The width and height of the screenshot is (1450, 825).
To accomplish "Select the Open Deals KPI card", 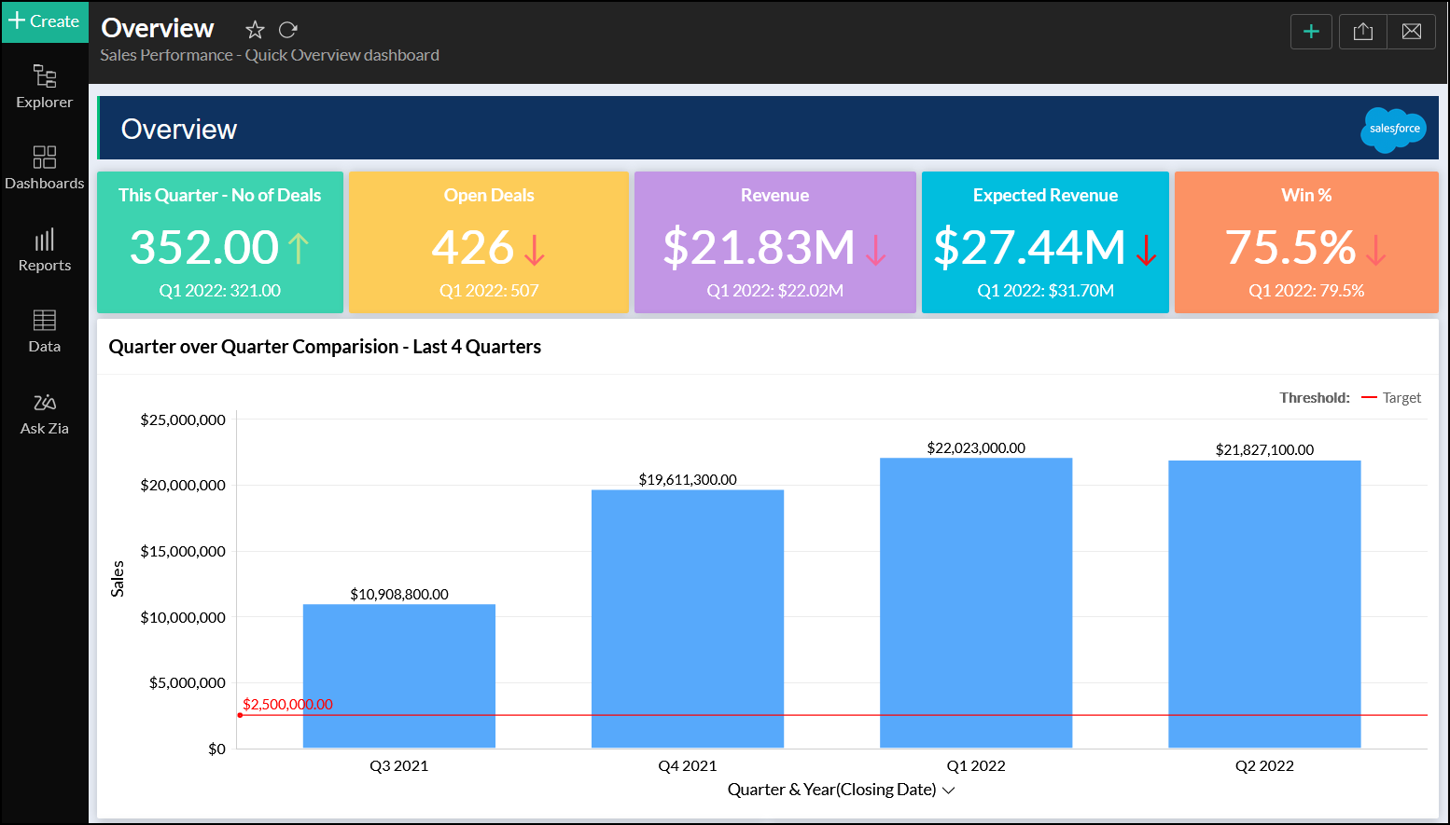I will pos(489,242).
